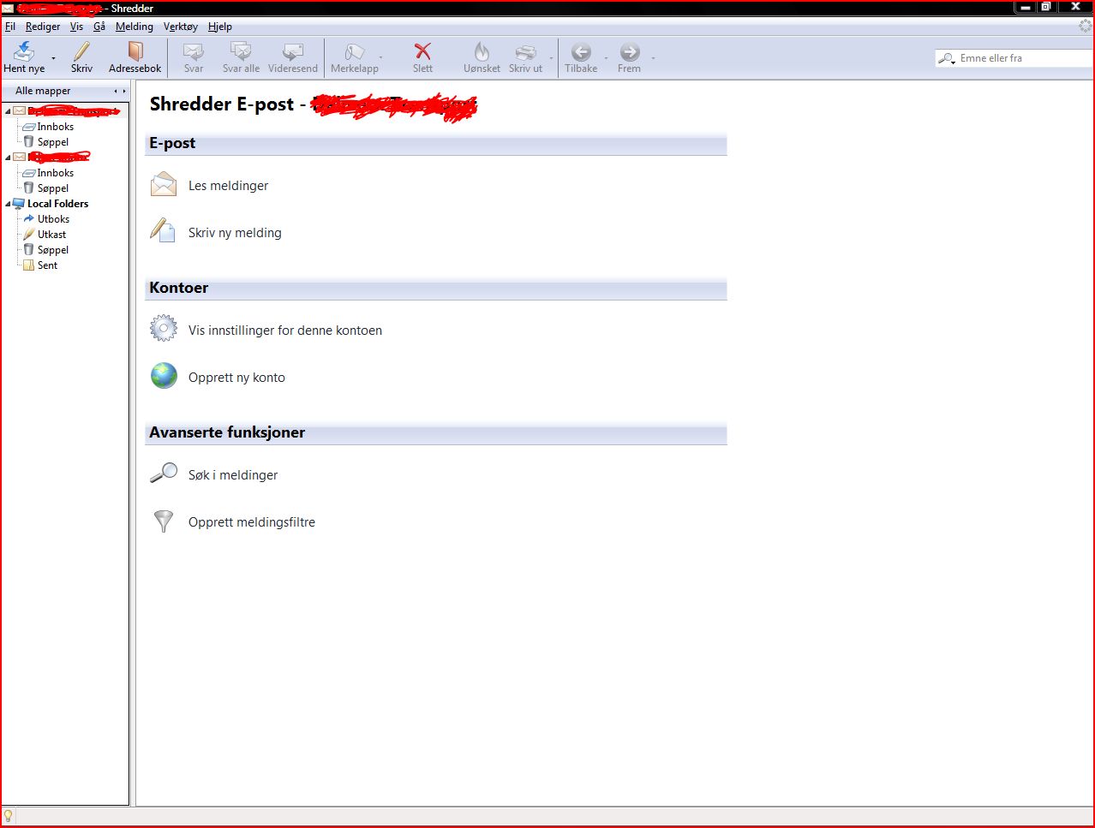This screenshot has height=828, width=1095.
Task: Open Vis innstillinger for denne kontoen
Action: [x=285, y=331]
